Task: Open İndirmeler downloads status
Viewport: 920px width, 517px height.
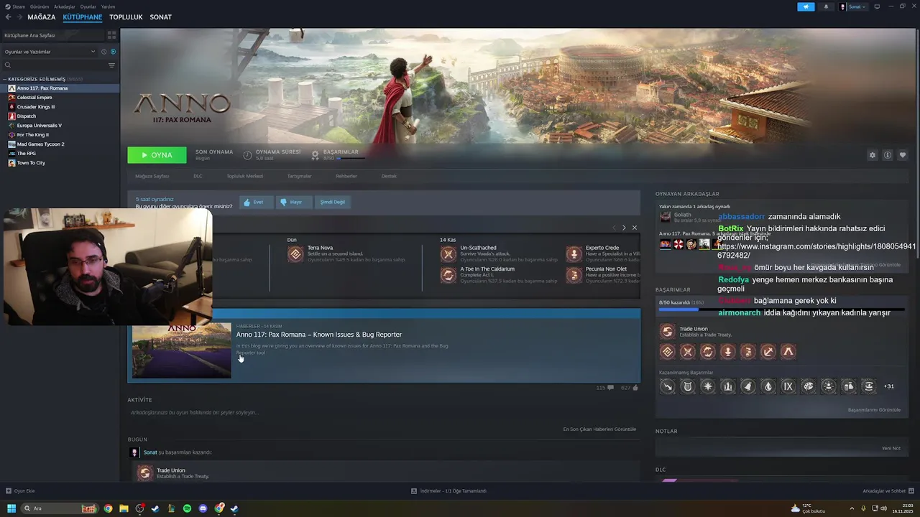Action: (448, 491)
